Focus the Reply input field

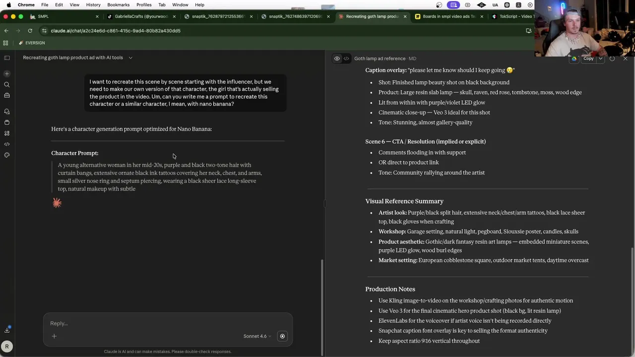tap(168, 323)
